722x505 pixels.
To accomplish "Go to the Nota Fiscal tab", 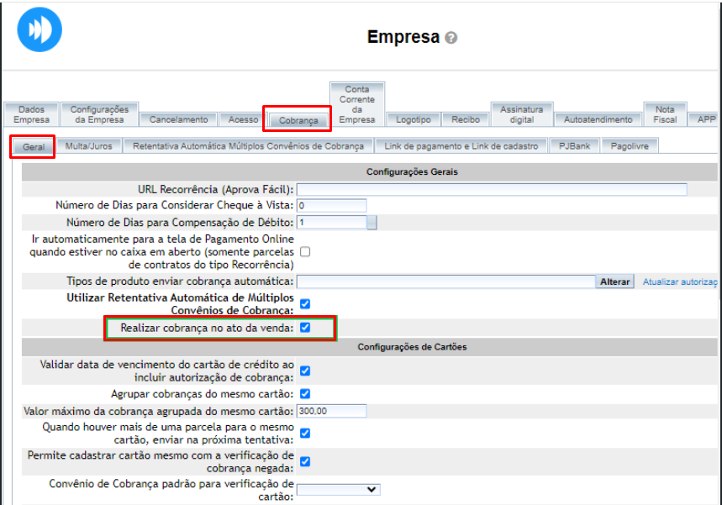I will 665,114.
